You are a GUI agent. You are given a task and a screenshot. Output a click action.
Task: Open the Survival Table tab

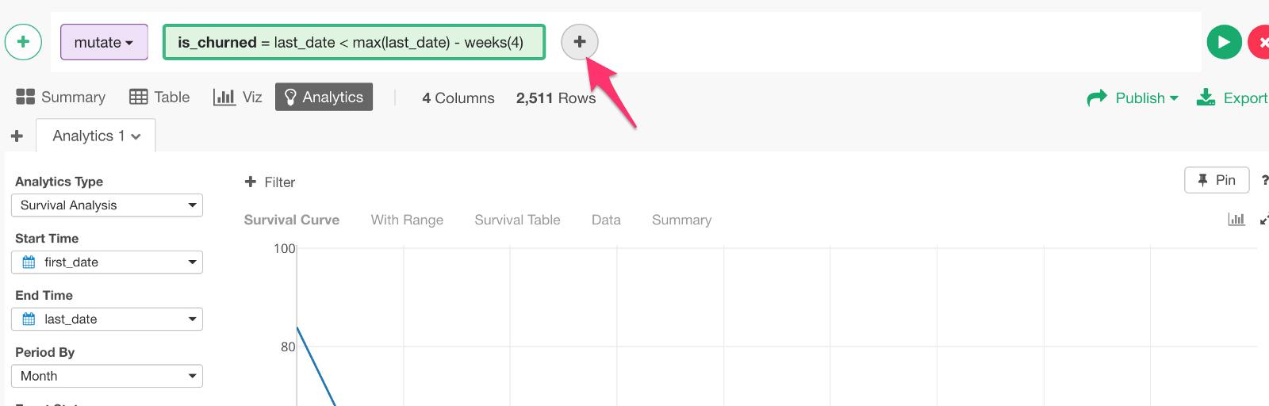[517, 220]
